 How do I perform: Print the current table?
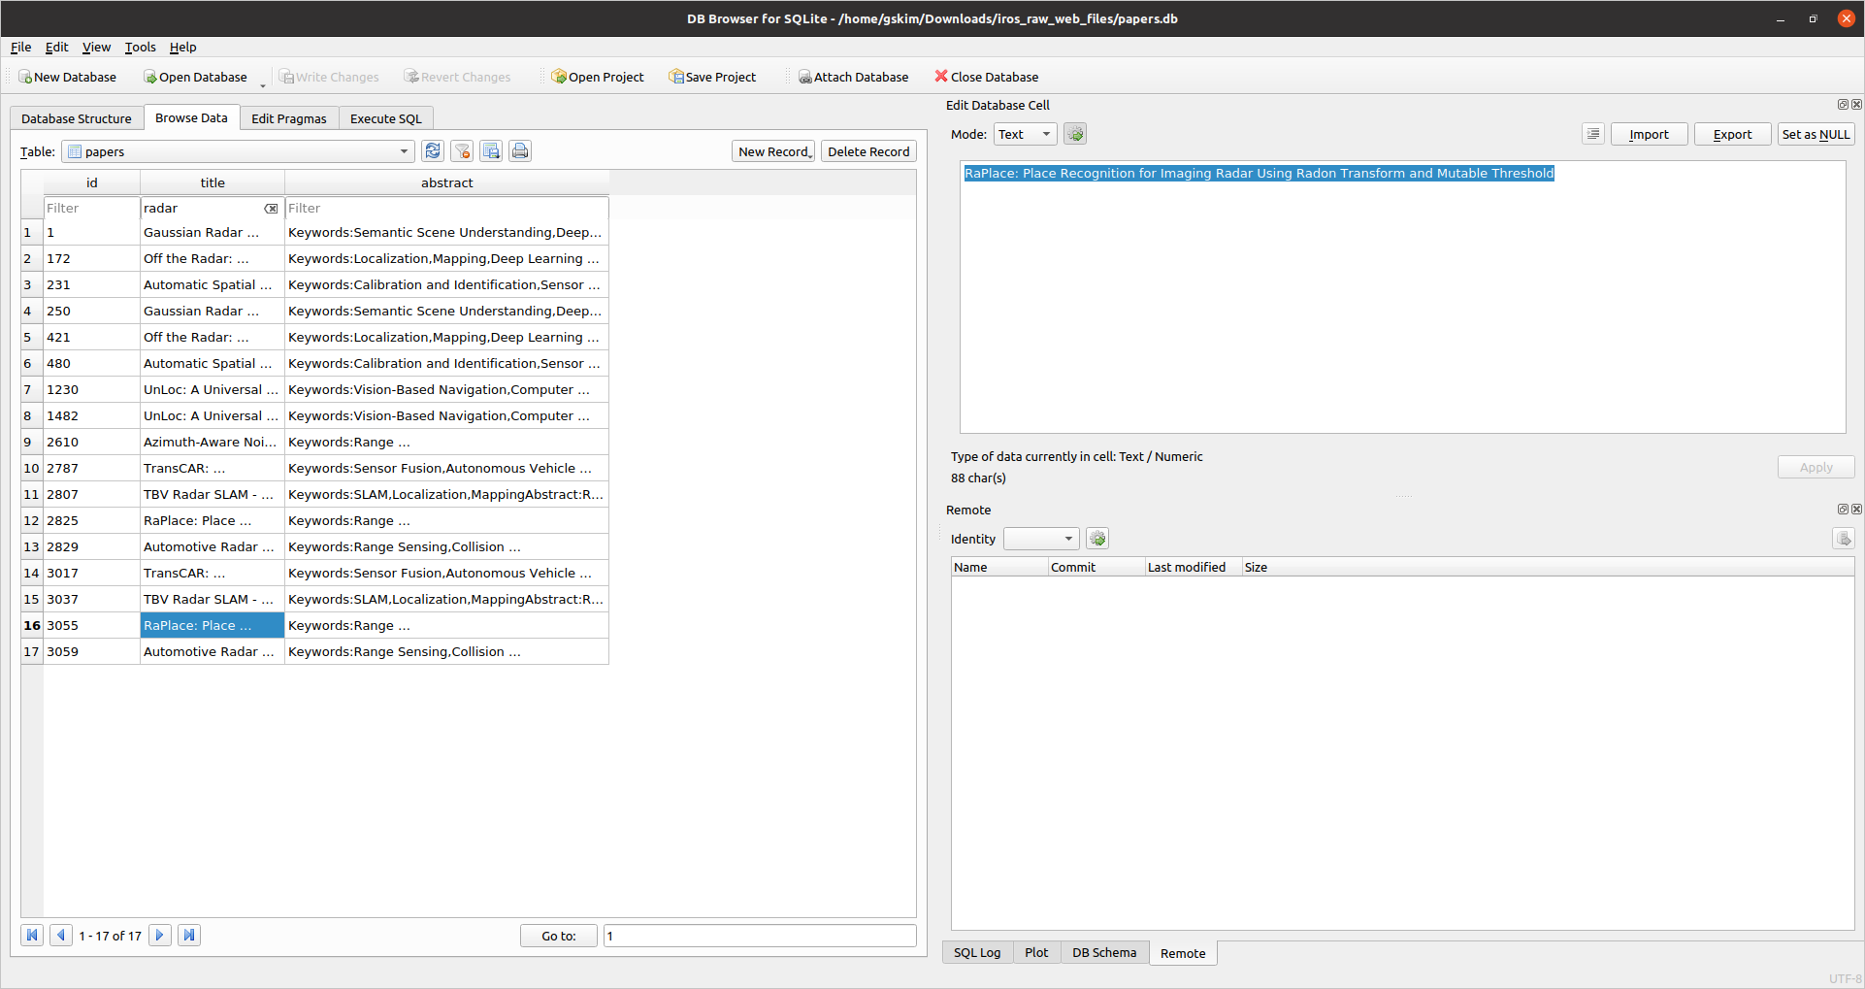point(520,150)
